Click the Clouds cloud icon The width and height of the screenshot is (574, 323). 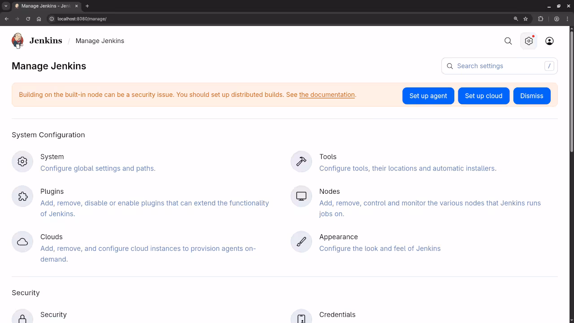(22, 242)
